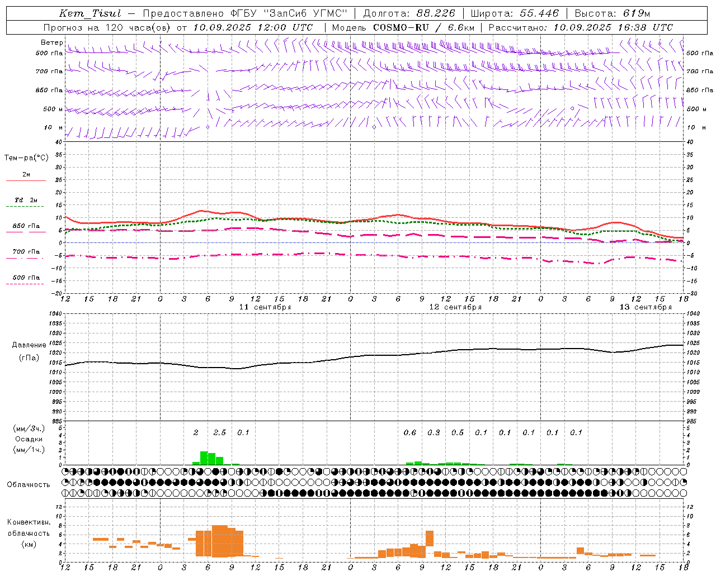The width and height of the screenshot is (716, 572).
Task: Click the Ветер wind panel label
Action: [x=52, y=42]
